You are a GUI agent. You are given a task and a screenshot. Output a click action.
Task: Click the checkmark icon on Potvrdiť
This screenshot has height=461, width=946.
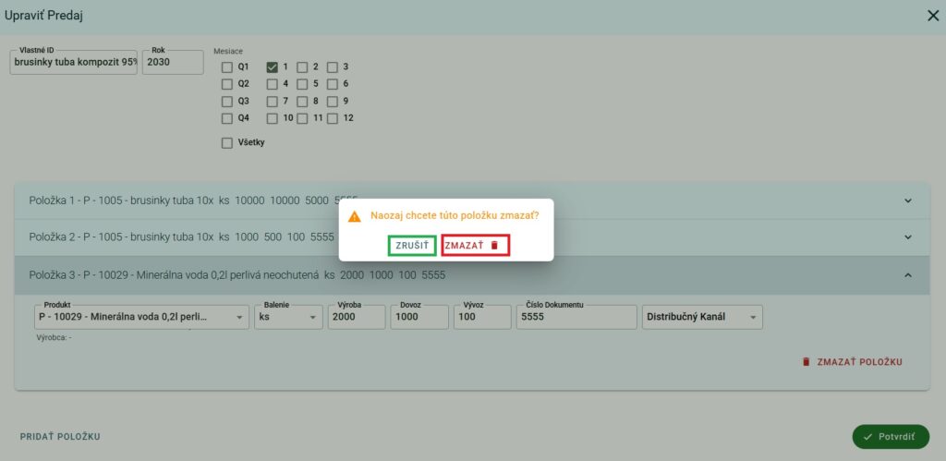point(867,436)
